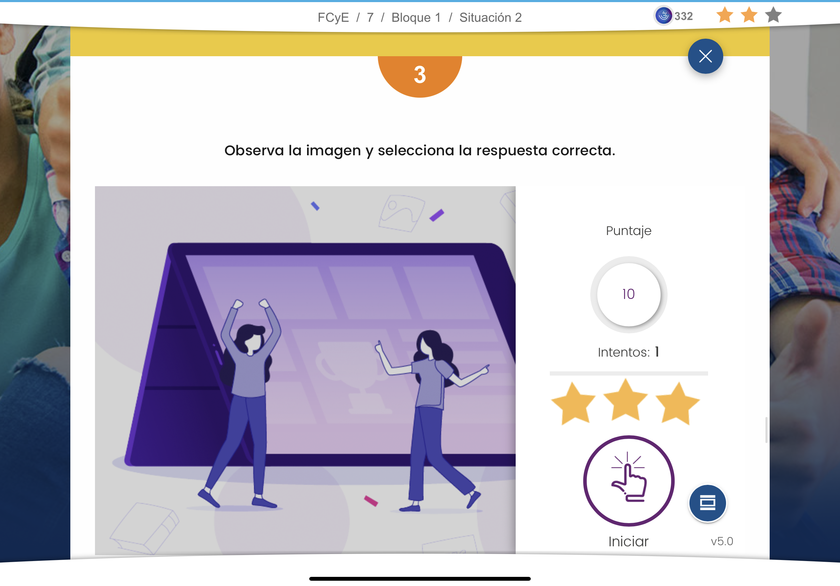Select the gray third star in header
This screenshot has height=586, width=840.
(773, 15)
